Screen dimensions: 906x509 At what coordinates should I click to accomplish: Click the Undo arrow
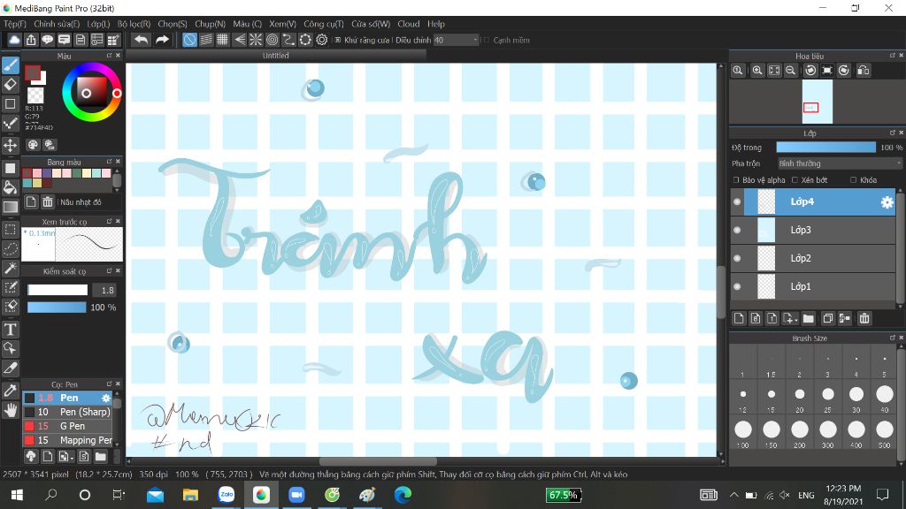coord(141,40)
